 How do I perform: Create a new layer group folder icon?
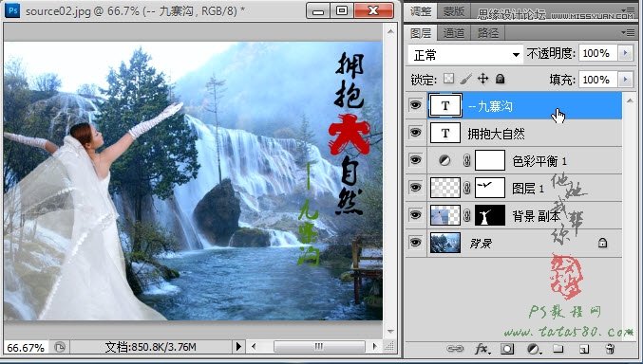click(558, 349)
